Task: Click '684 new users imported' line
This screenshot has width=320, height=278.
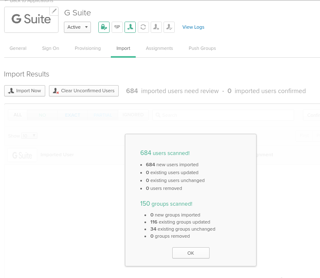Action: point(172,165)
